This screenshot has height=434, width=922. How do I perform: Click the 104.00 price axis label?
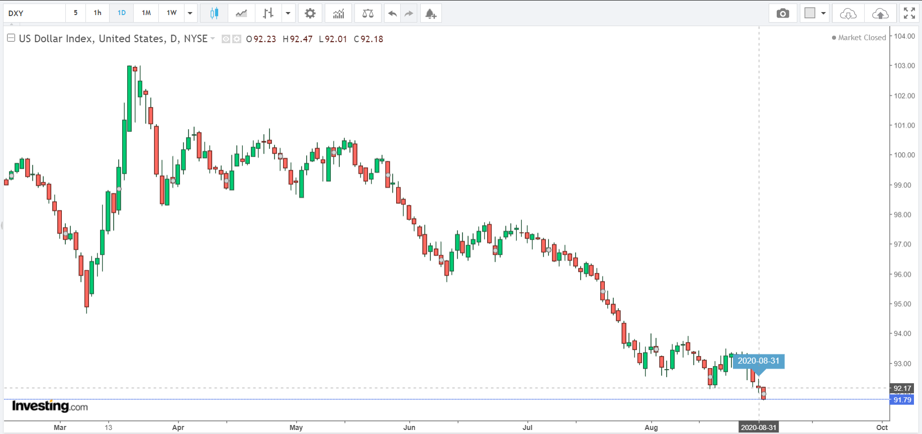tap(904, 36)
